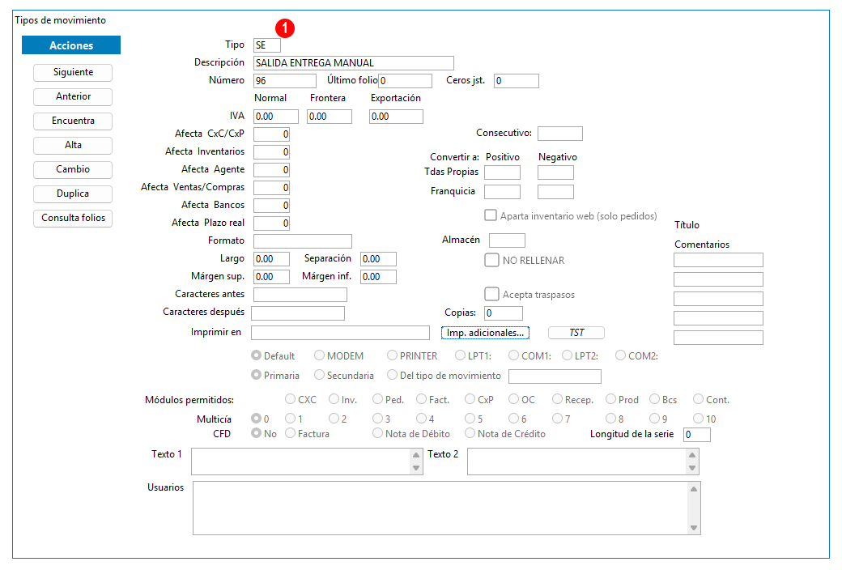
Task: Click the Afecta Inventarios field
Action: coord(271,152)
